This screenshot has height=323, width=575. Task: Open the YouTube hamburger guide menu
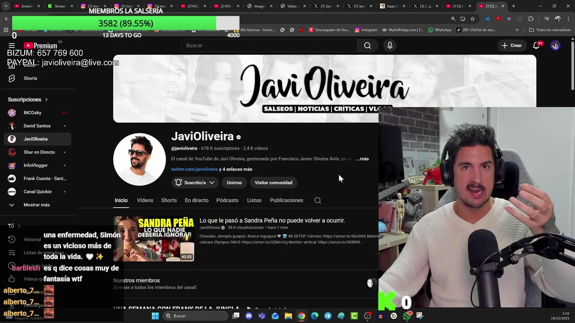(x=12, y=46)
